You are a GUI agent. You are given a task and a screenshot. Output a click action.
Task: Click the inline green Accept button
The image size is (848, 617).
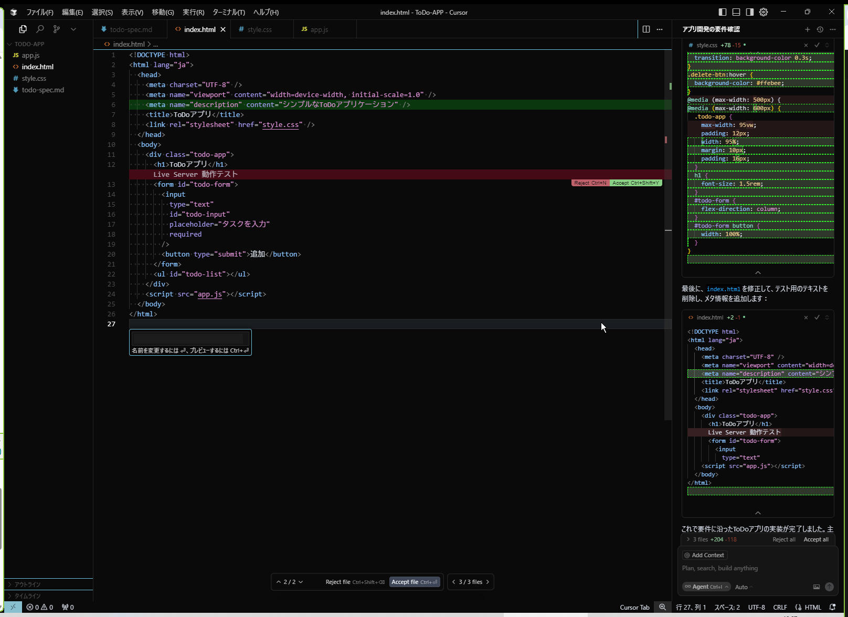pyautogui.click(x=635, y=183)
